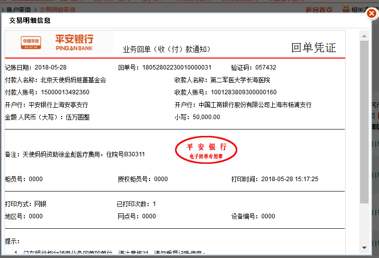Click the red 电子回单专用章 stamp
The width and height of the screenshot is (379, 258).
click(x=206, y=150)
